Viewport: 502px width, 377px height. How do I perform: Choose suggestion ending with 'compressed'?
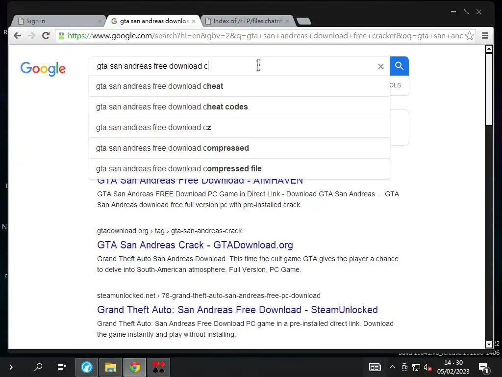pyautogui.click(x=239, y=148)
